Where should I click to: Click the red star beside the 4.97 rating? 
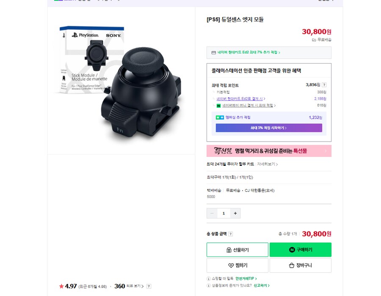click(62, 286)
